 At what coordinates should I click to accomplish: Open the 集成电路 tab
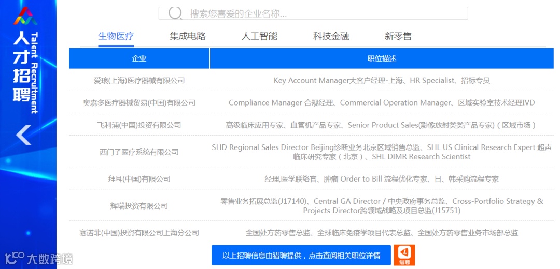[x=188, y=36]
